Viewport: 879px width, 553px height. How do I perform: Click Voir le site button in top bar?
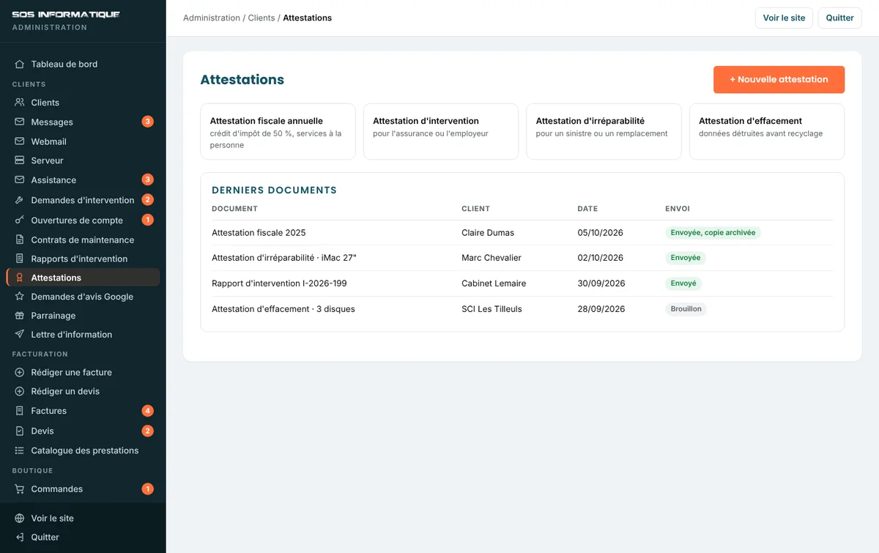tap(784, 18)
